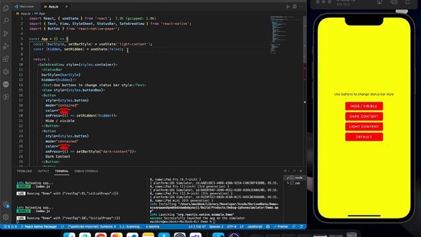Change file encoding UTF-8
Screen dimensions: 421x237
232,226
